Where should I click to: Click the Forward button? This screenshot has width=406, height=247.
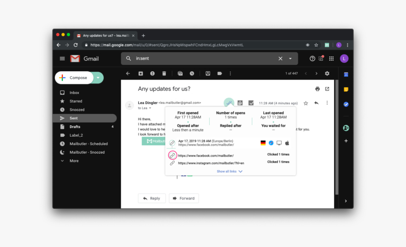point(184,198)
